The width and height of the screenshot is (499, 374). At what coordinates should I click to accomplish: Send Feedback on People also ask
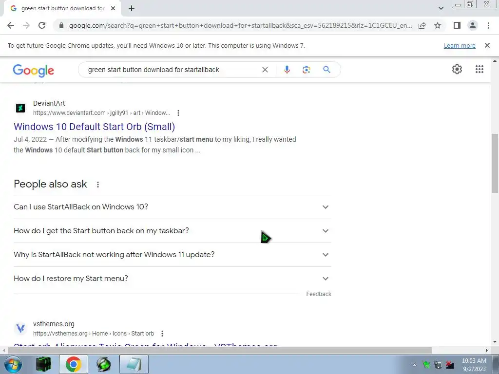click(x=319, y=294)
